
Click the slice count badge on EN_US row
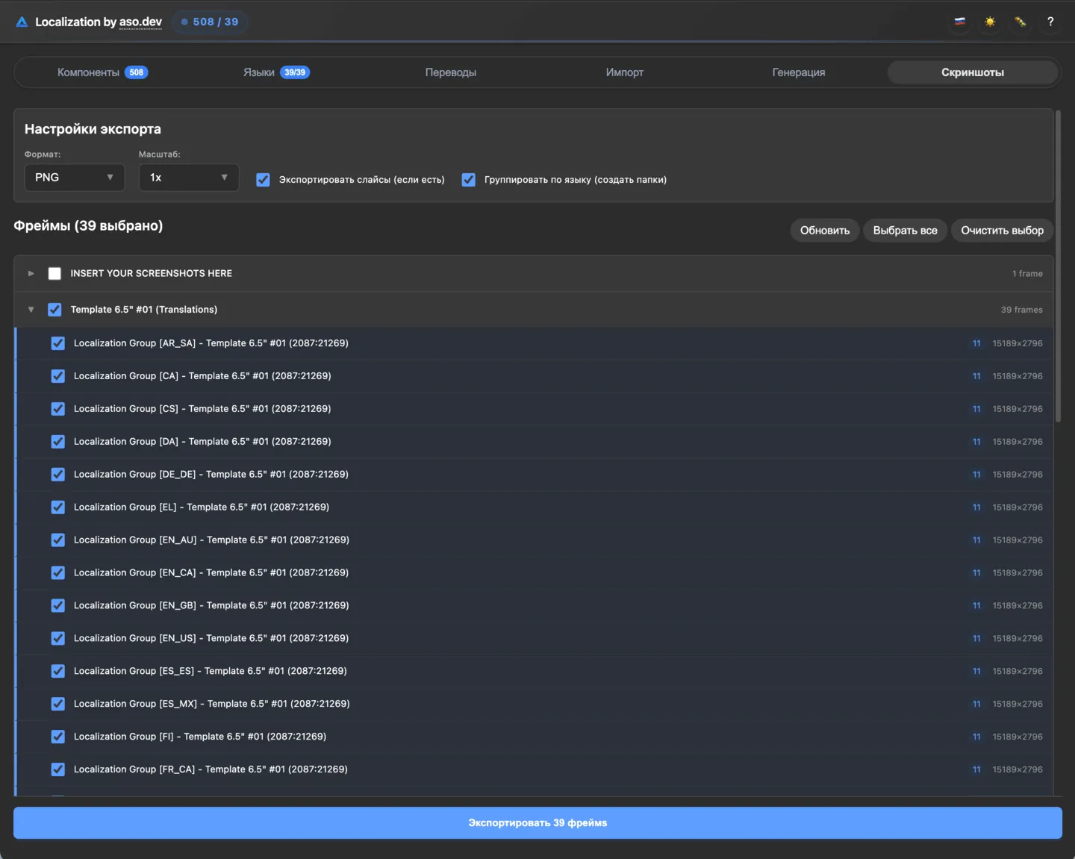click(976, 638)
